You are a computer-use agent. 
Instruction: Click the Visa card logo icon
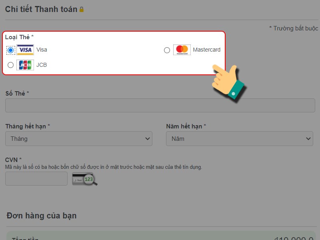click(25, 50)
